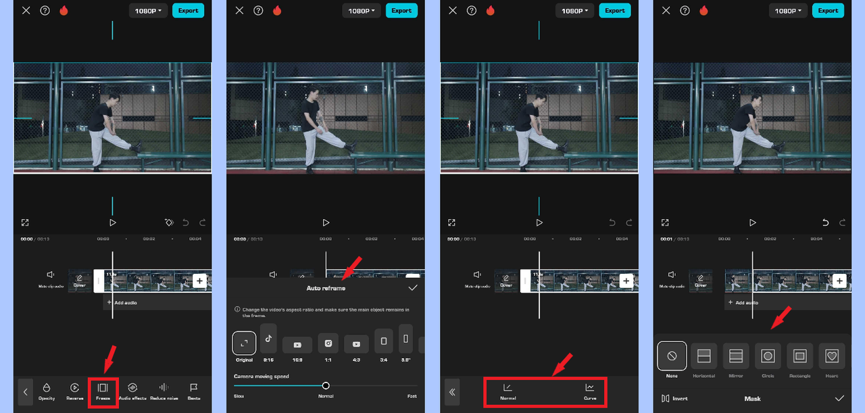Viewport: 865px width, 413px height.
Task: Click the help question mark in the Freeze screen
Action: pyautogui.click(x=45, y=11)
